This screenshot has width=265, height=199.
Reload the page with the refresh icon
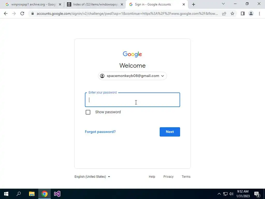tap(22, 13)
